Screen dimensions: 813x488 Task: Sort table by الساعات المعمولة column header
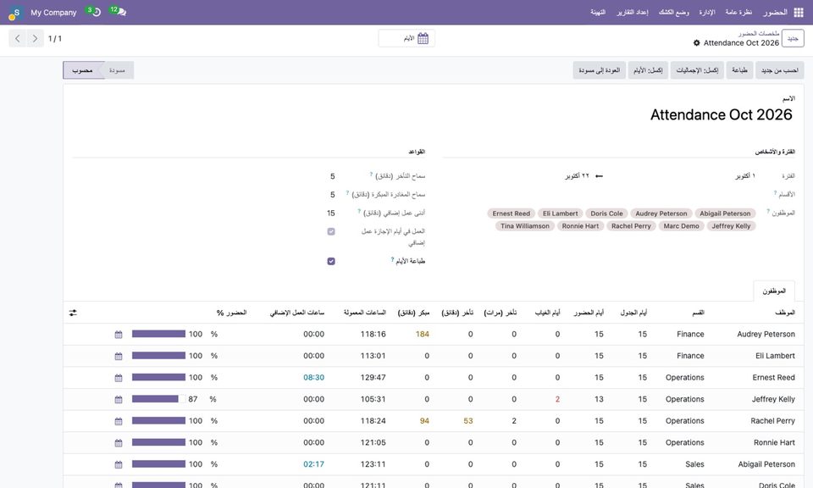tap(365, 313)
